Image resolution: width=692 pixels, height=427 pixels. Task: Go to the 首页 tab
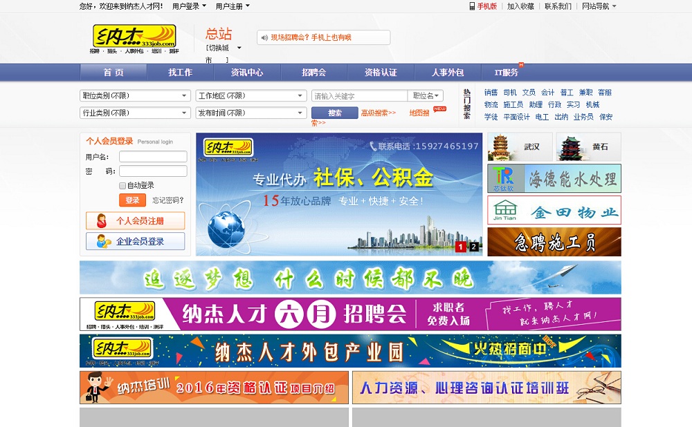coord(113,73)
